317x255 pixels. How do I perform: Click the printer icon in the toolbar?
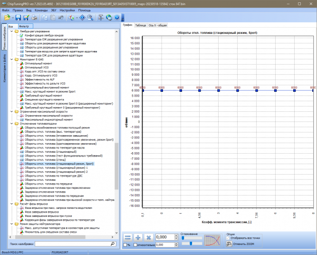coord(34,18)
